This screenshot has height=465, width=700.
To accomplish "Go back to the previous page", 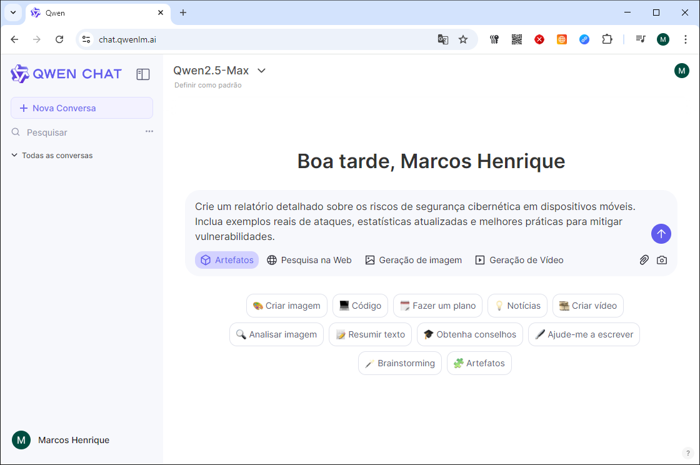I will coord(15,39).
